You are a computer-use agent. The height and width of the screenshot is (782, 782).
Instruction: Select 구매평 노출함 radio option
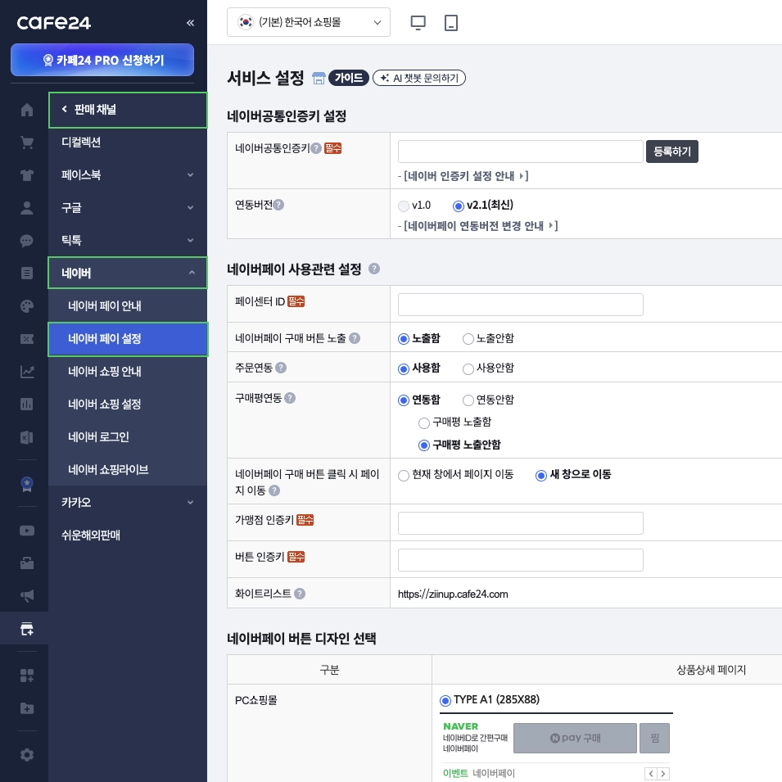click(424, 423)
